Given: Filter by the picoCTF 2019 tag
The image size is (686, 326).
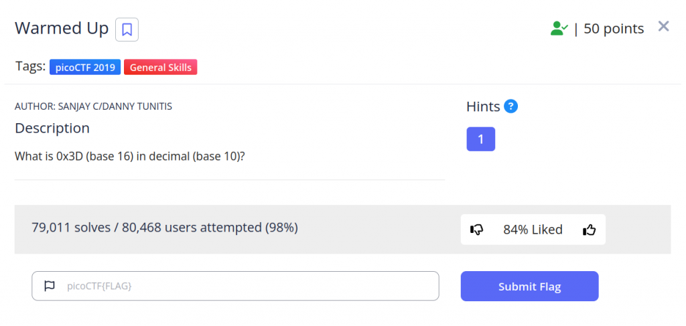Looking at the screenshot, I should click(x=85, y=67).
